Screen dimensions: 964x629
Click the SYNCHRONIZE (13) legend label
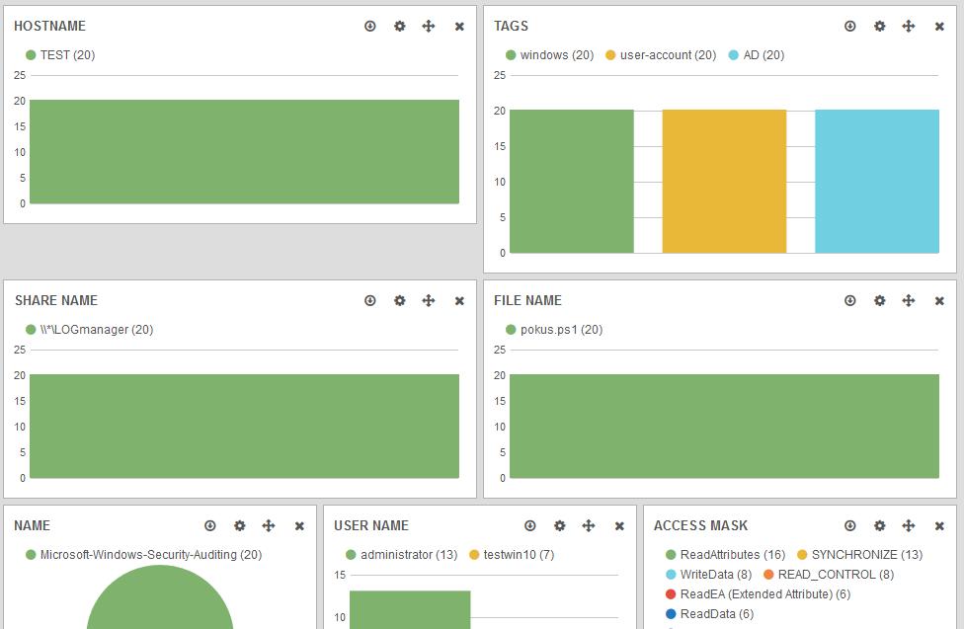pos(867,555)
